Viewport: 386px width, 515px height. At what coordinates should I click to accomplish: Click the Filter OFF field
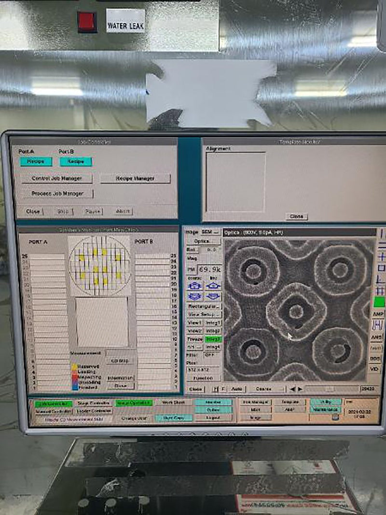tap(212, 355)
